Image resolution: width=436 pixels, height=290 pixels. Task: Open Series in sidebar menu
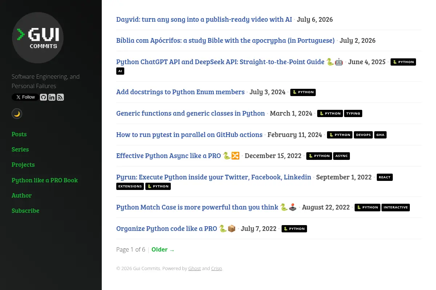tap(20, 149)
